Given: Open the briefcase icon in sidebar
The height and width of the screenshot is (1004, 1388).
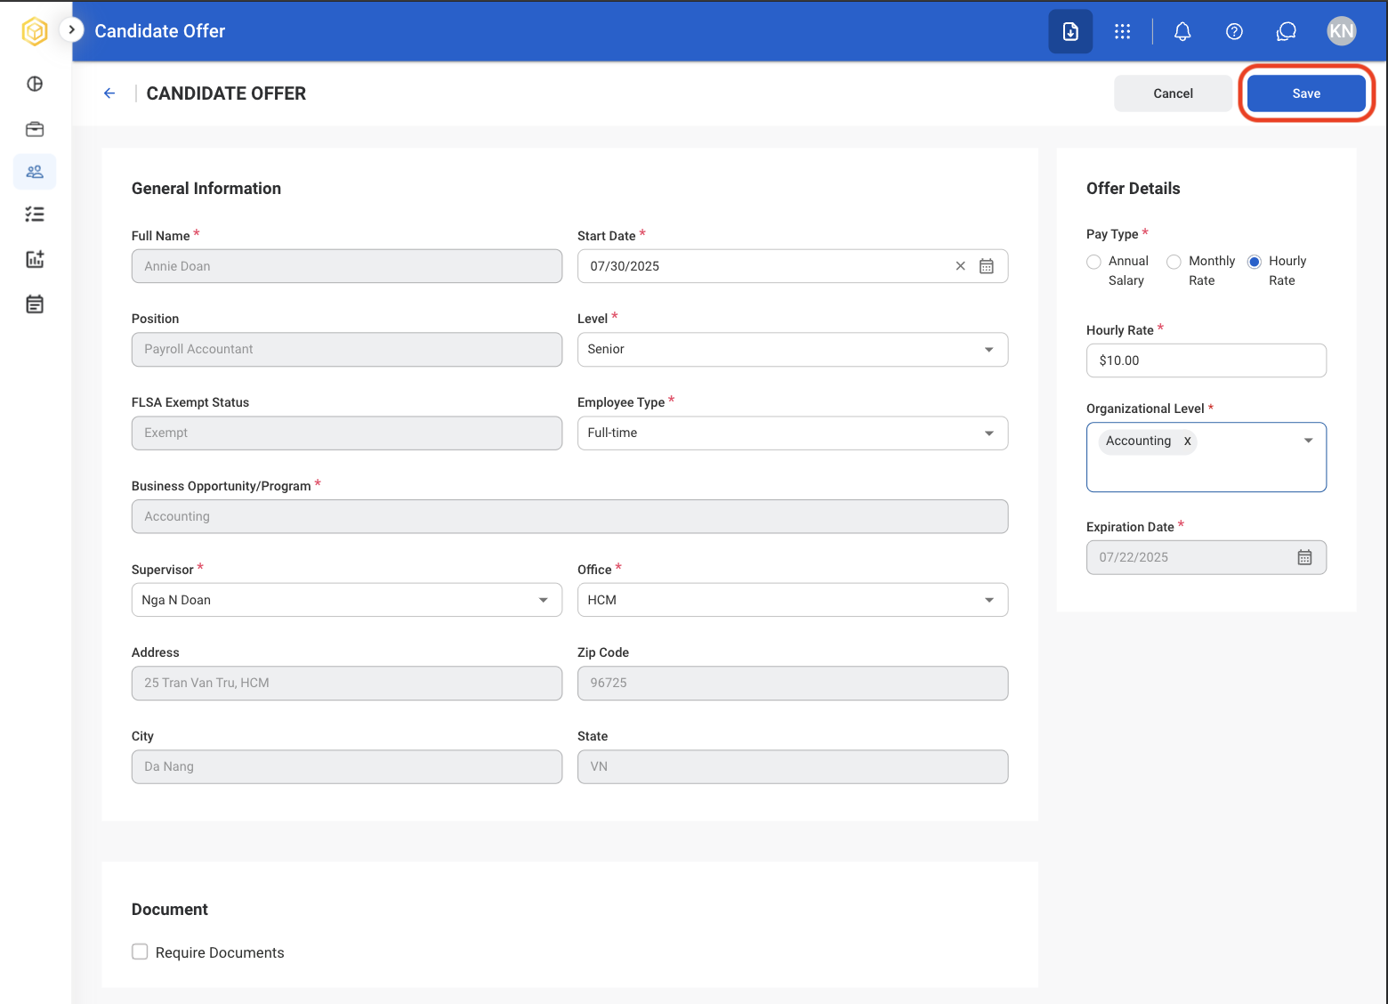Looking at the screenshot, I should (35, 129).
